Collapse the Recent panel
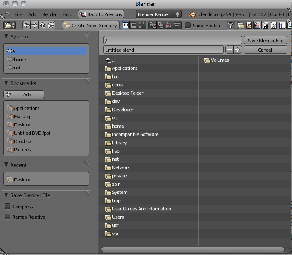This screenshot has width=292, height=255. (x=6, y=165)
